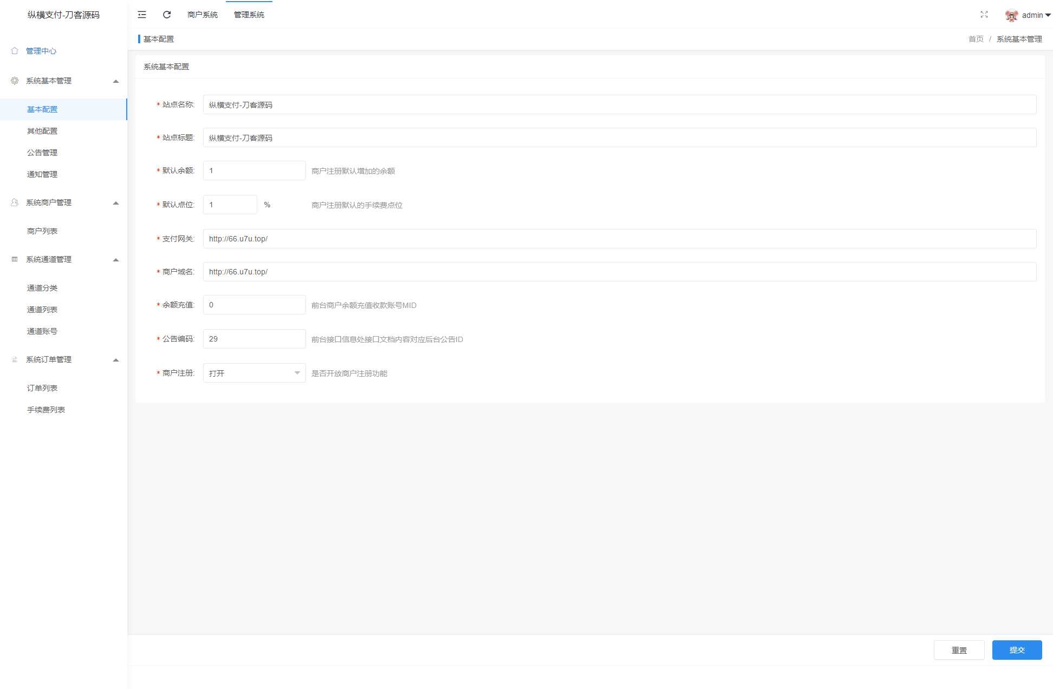Click into the 默认点位 percentage field

pyautogui.click(x=230, y=205)
